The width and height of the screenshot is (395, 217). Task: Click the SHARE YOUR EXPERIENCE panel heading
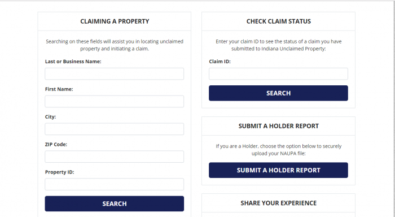279,203
